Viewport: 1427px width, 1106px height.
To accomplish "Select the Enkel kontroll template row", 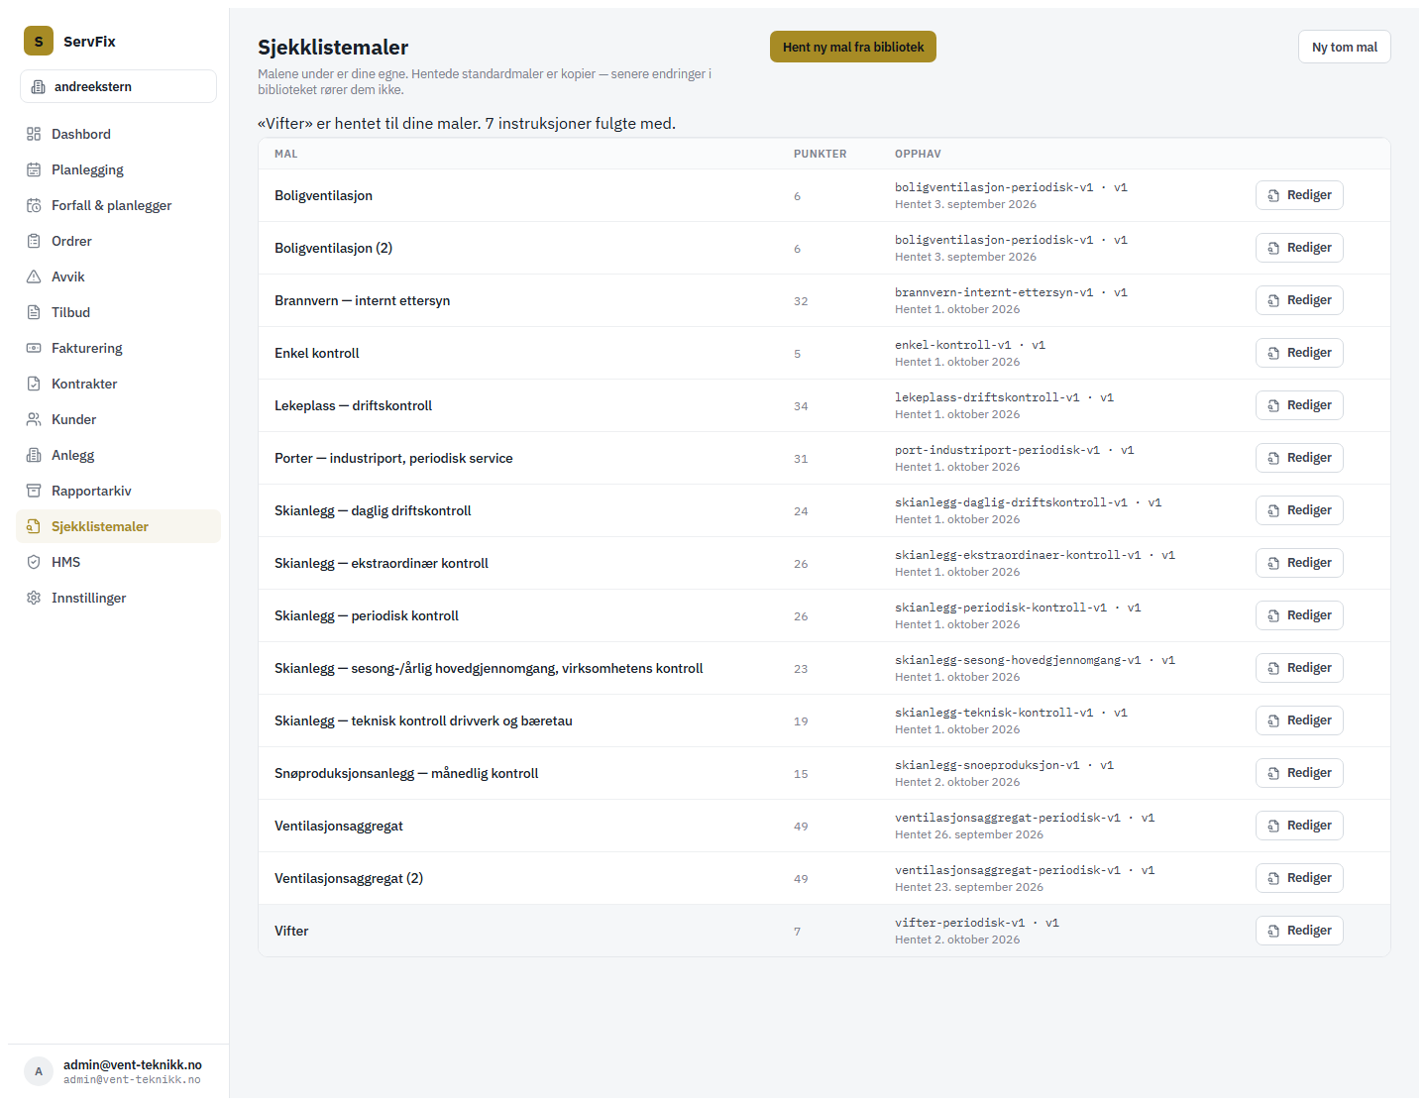I will (824, 353).
